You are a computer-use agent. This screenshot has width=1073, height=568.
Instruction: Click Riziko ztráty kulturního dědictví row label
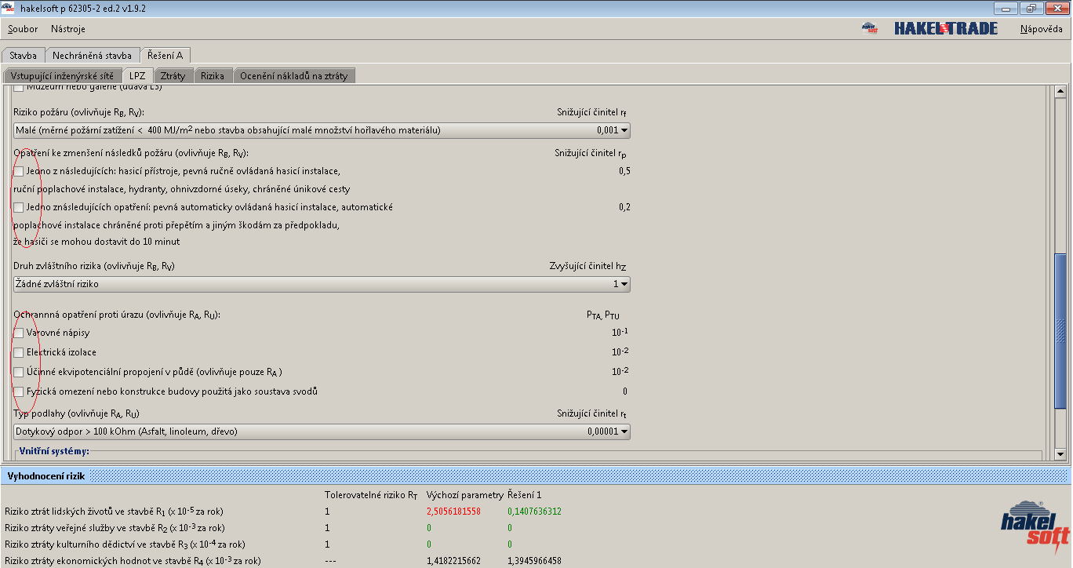coord(125,544)
